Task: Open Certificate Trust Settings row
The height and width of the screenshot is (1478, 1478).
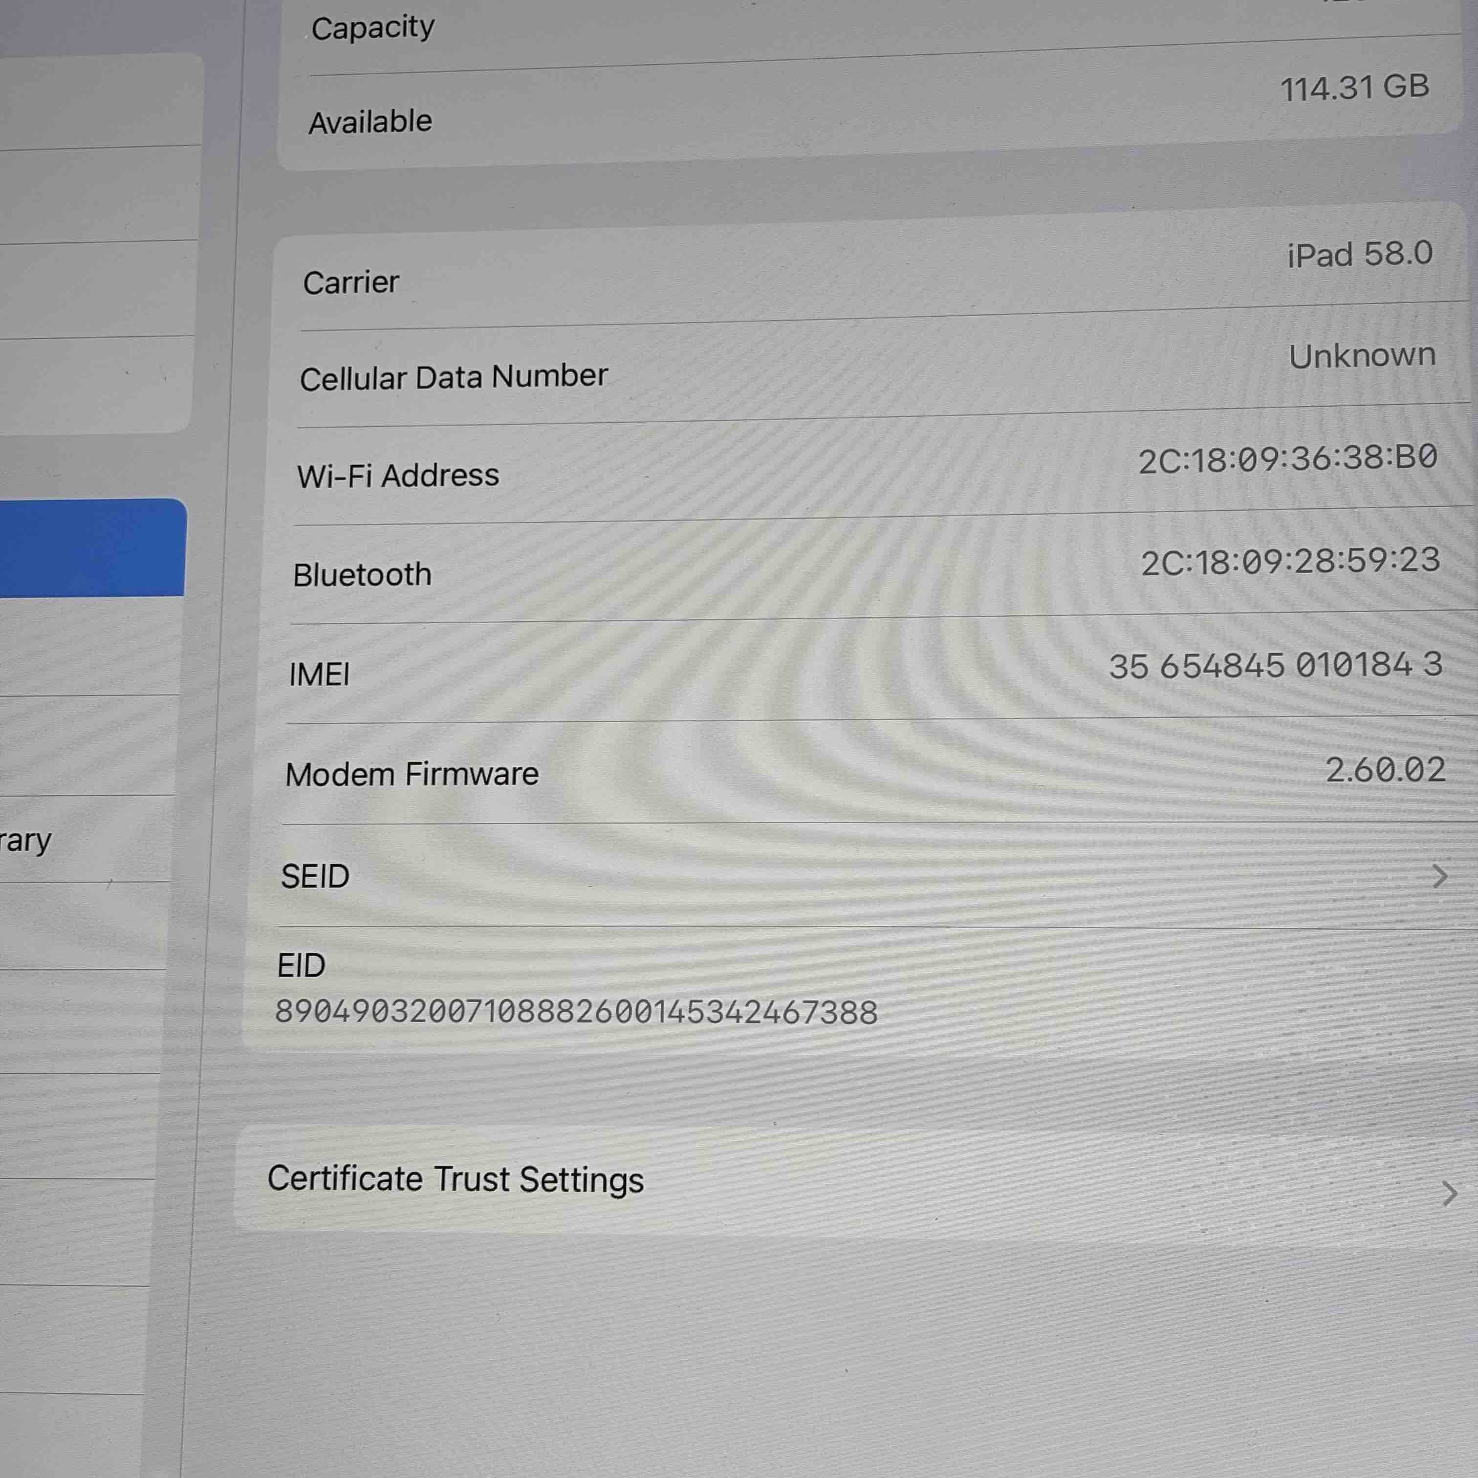Action: (x=456, y=1179)
